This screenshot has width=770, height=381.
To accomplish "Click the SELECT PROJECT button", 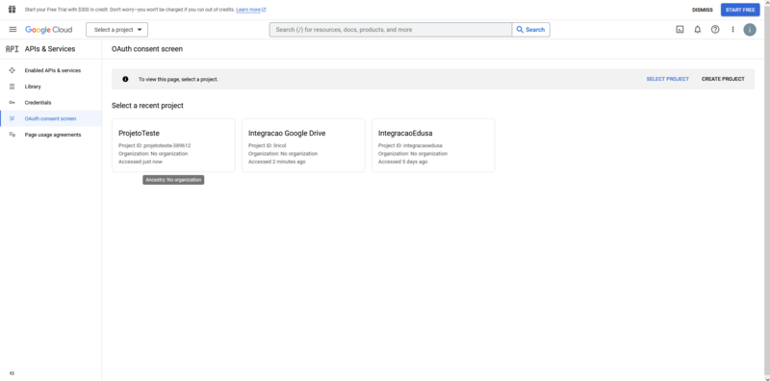I will tap(667, 79).
